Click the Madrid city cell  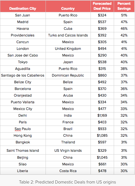23,22
